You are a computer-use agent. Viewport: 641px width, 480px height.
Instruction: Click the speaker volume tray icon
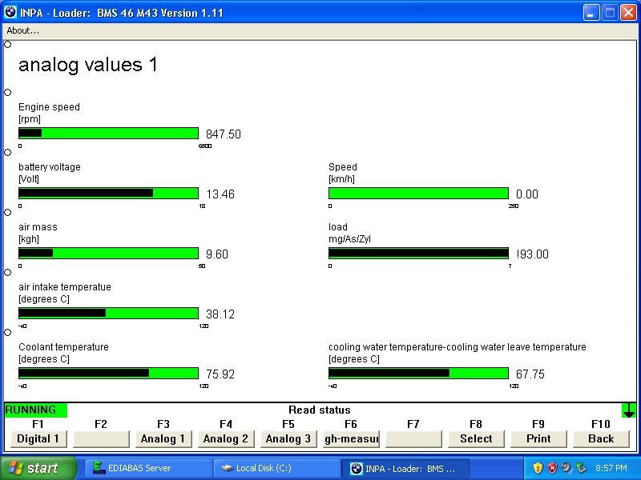[x=566, y=468]
